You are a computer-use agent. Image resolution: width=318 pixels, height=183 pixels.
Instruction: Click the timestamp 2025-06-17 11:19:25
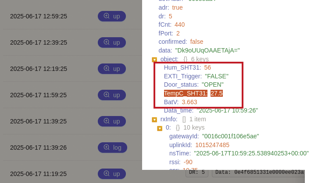(38, 174)
